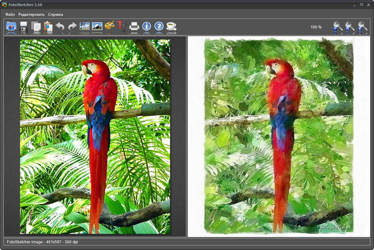374x250 pixels.
Task: Open the Справка menu
Action: click(x=55, y=14)
